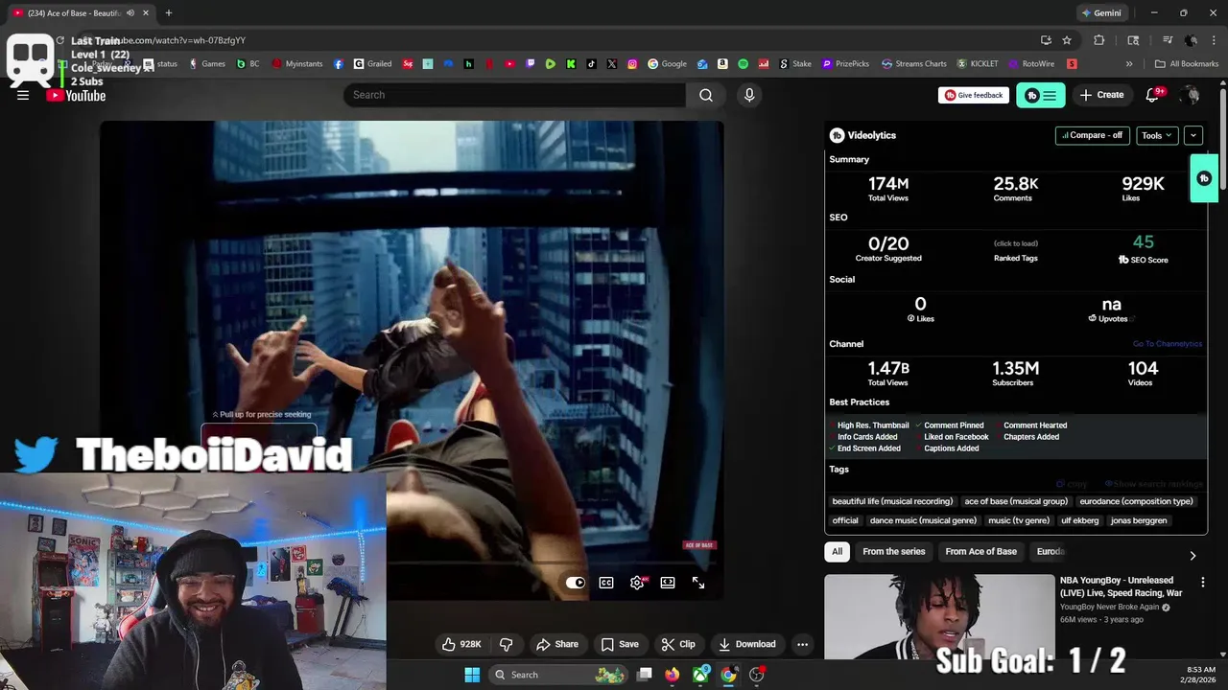Select the 'From the series' chip
The width and height of the screenshot is (1228, 690).
[894, 551]
